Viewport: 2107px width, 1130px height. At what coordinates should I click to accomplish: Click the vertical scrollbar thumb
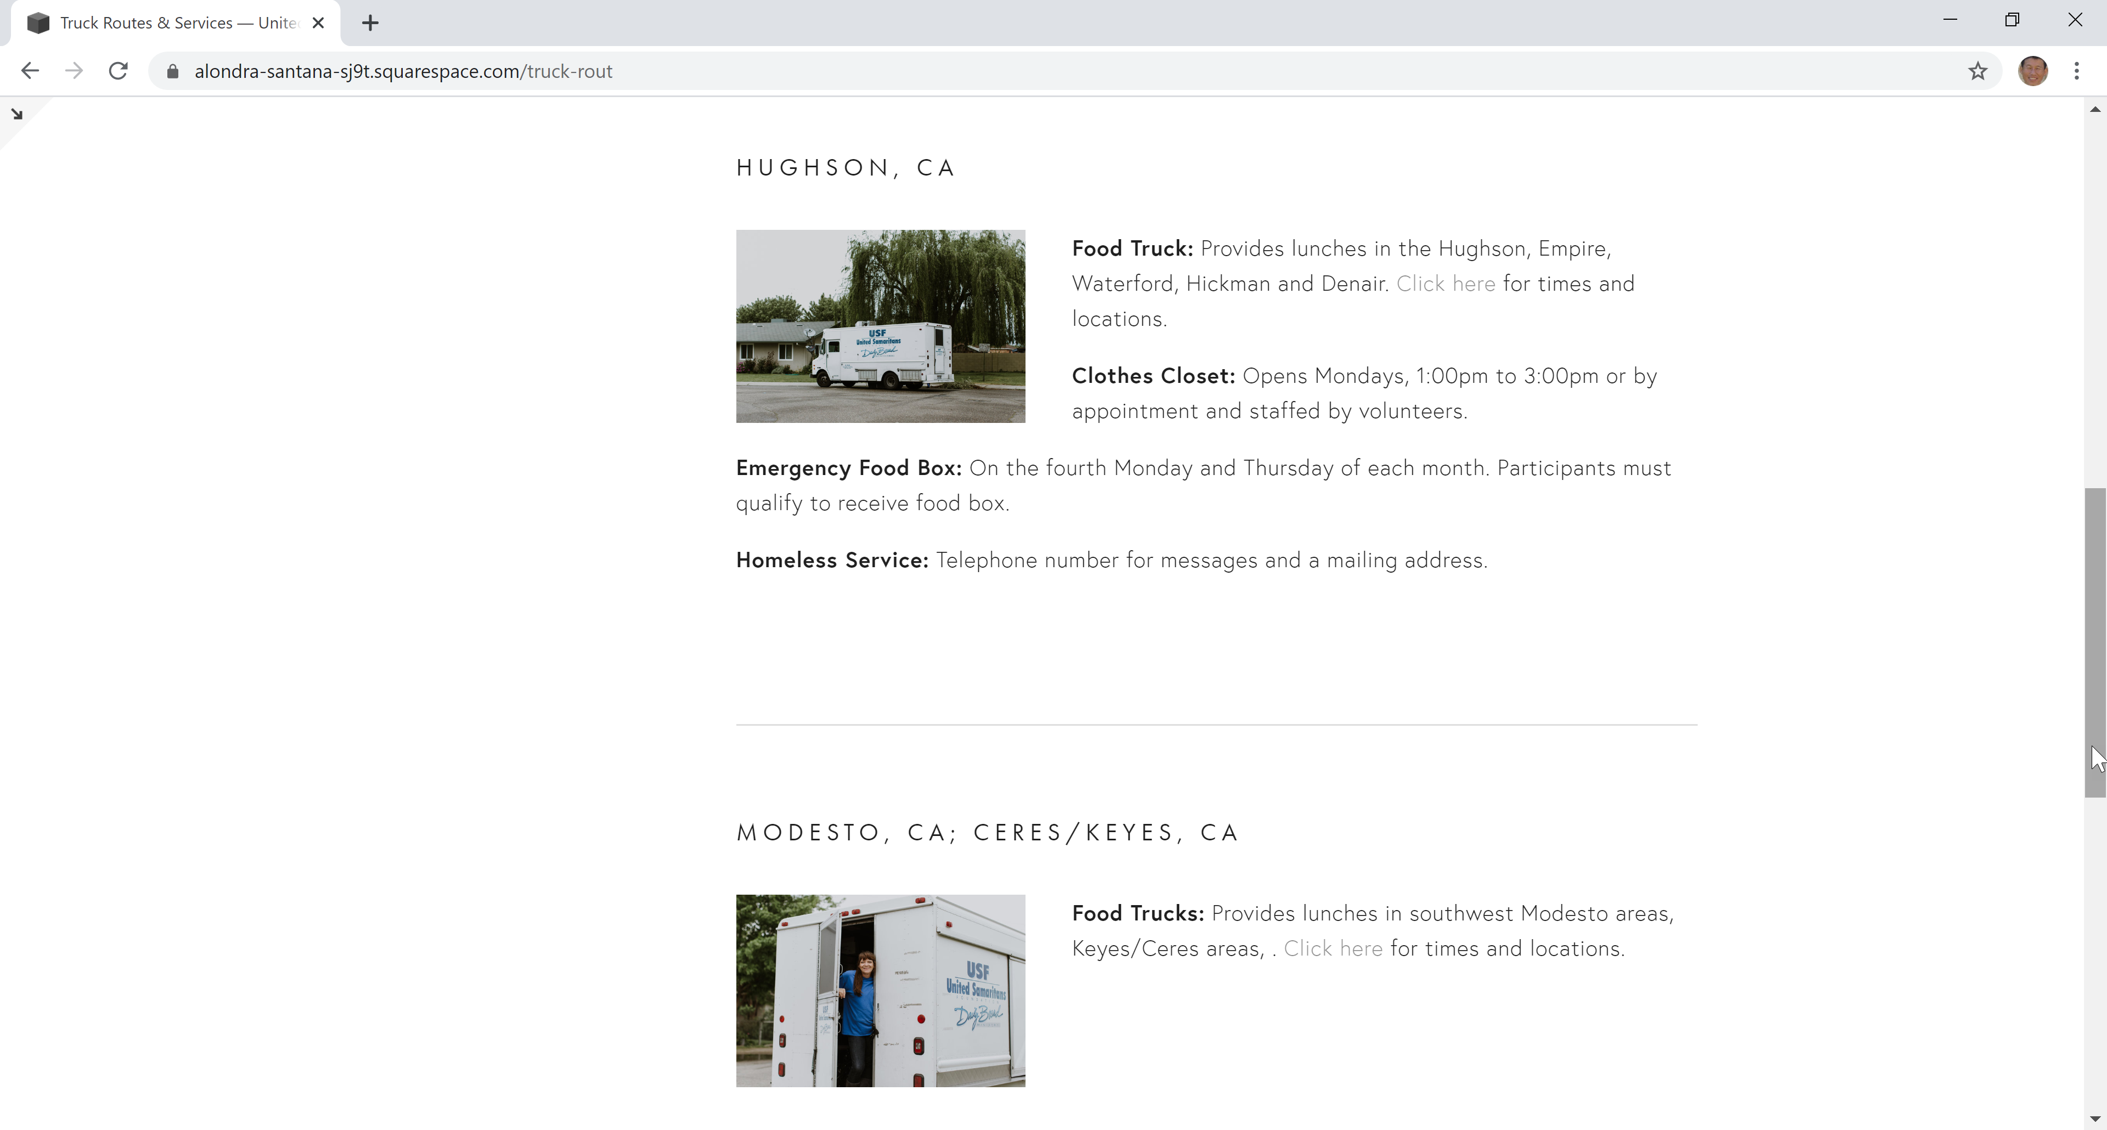pyautogui.click(x=2094, y=643)
